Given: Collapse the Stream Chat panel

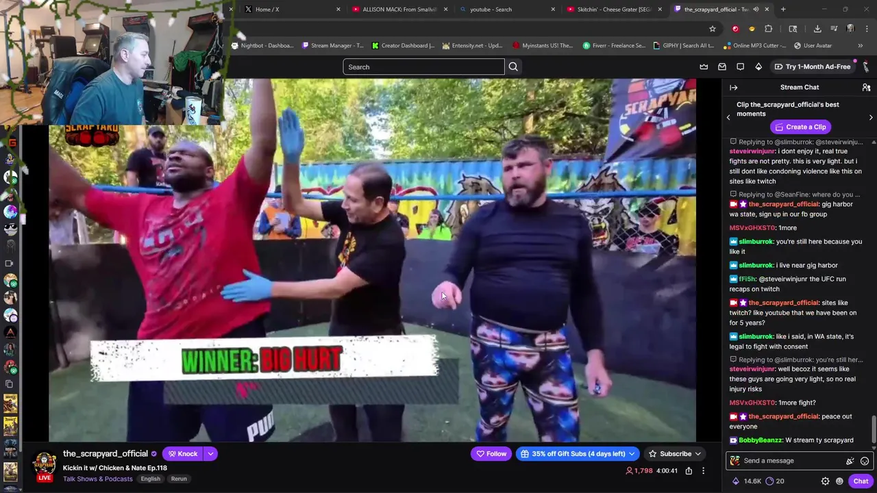Looking at the screenshot, I should point(733,87).
